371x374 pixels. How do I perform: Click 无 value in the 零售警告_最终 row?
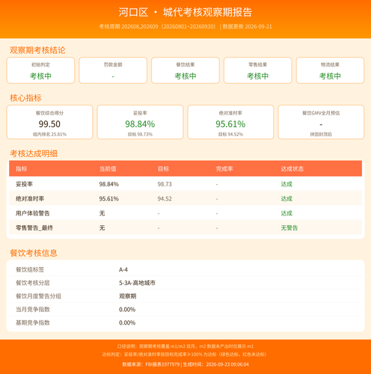(x=102, y=227)
